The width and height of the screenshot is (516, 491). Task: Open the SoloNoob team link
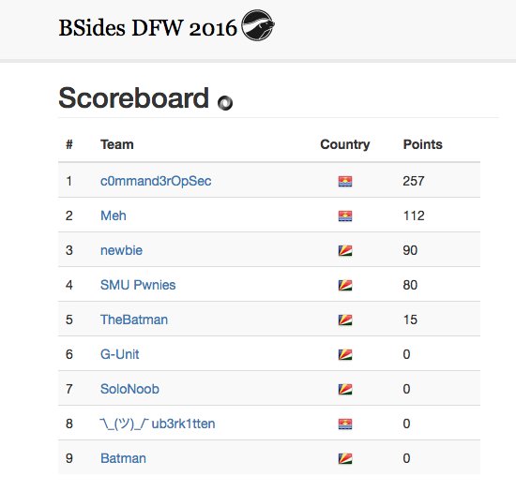pos(129,389)
